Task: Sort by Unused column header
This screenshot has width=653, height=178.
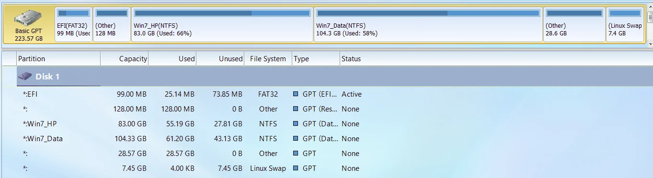Action: pyautogui.click(x=220, y=59)
